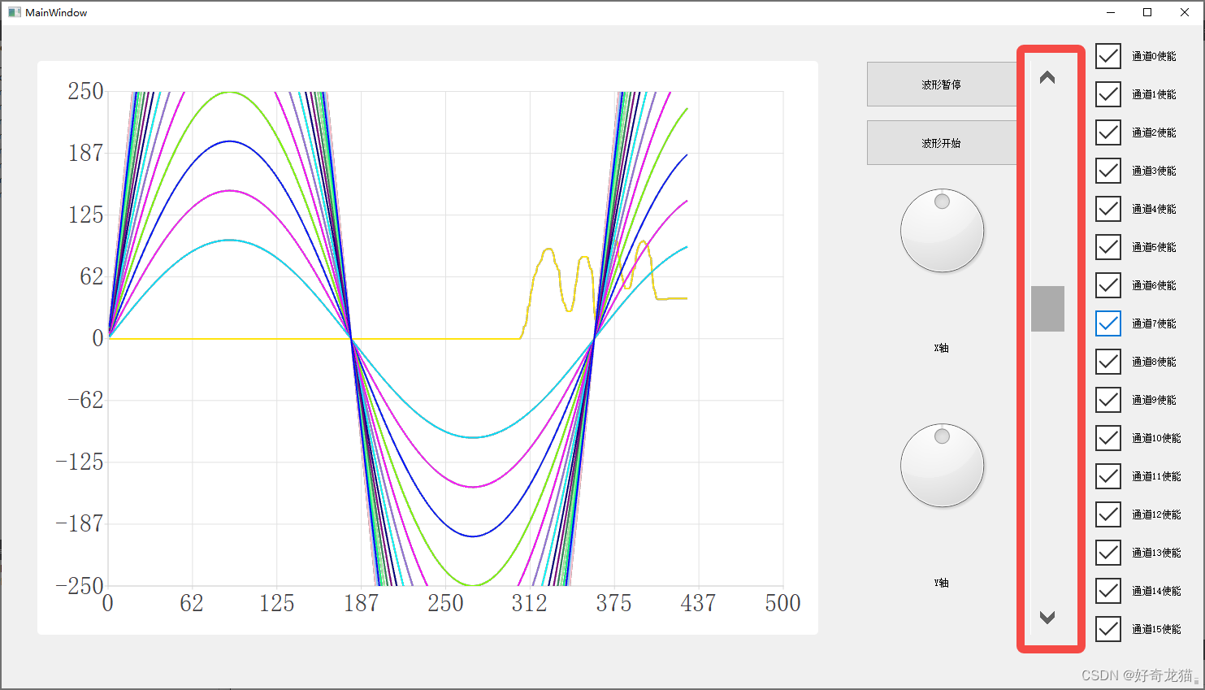Viewport: 1205px width, 690px height.
Task: Click the X轴 label under the upper dial
Action: [941, 348]
